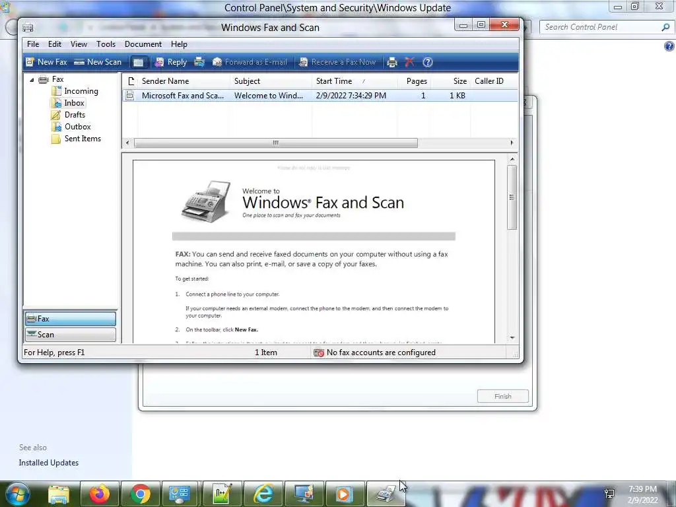This screenshot has width=676, height=507.
Task: Click Forward as E-mail in the toolbar
Action: (x=250, y=62)
